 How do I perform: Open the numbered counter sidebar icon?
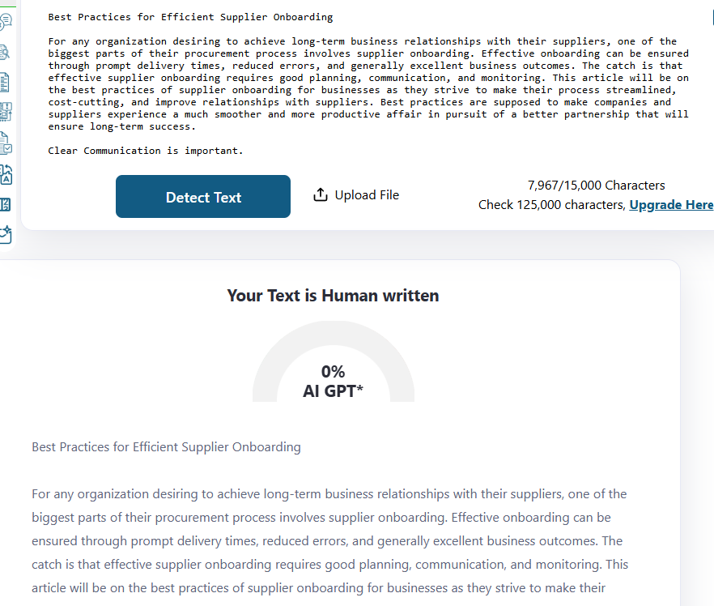point(4,203)
